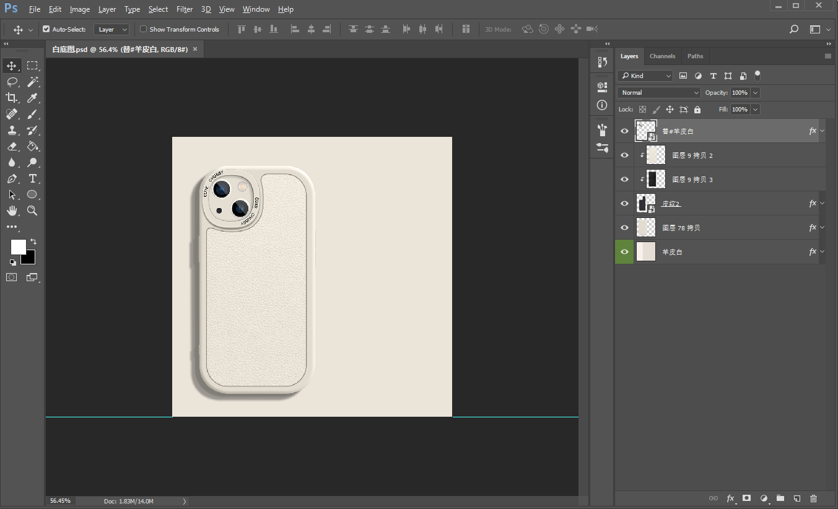Hide the 羊皮白 layer

pyautogui.click(x=624, y=252)
